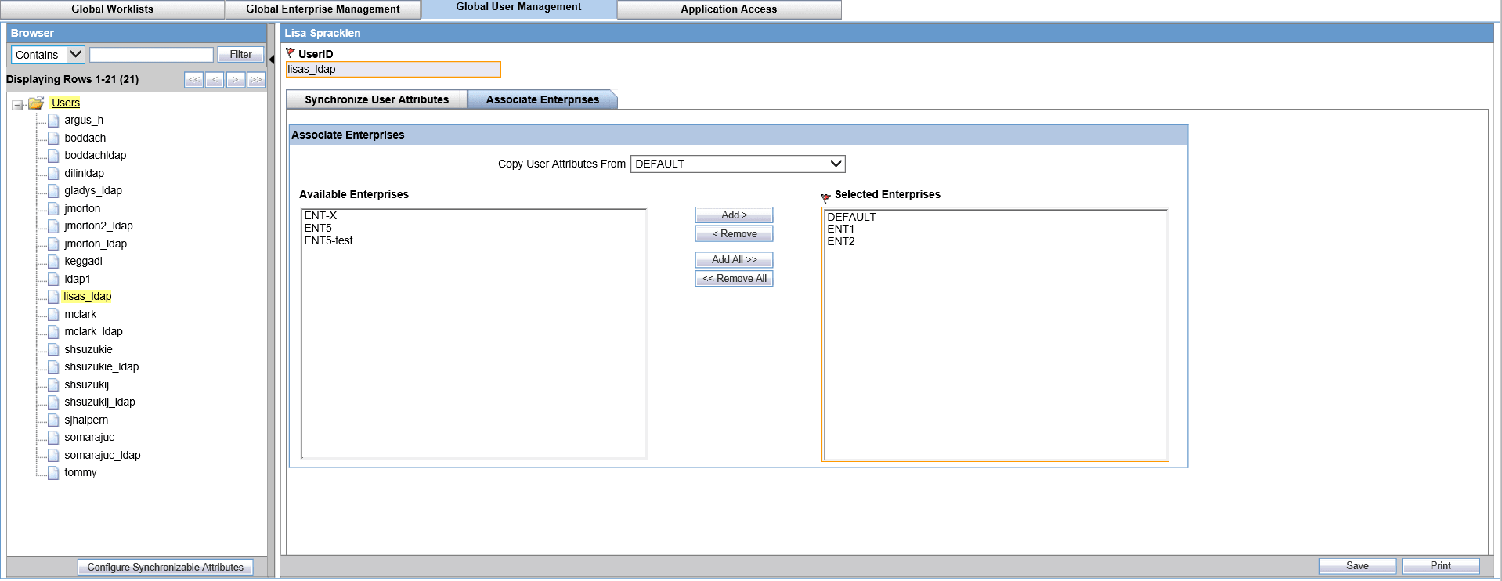
Task: Select user mclark_ldap in the tree
Action: click(93, 331)
